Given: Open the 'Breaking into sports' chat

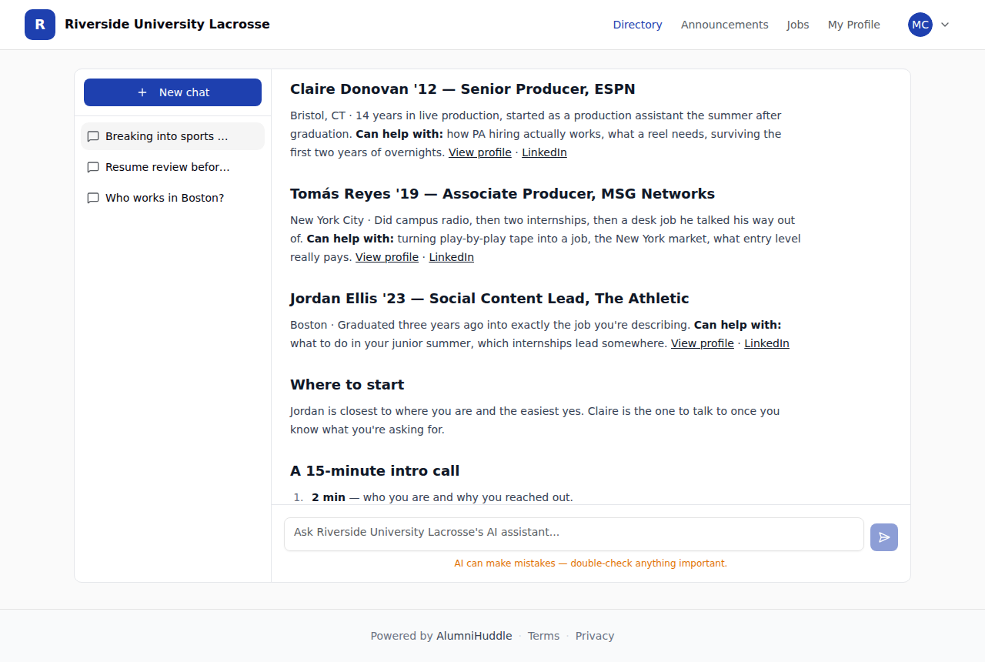Looking at the screenshot, I should (172, 136).
